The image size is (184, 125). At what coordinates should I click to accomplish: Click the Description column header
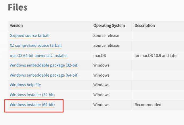point(145,26)
